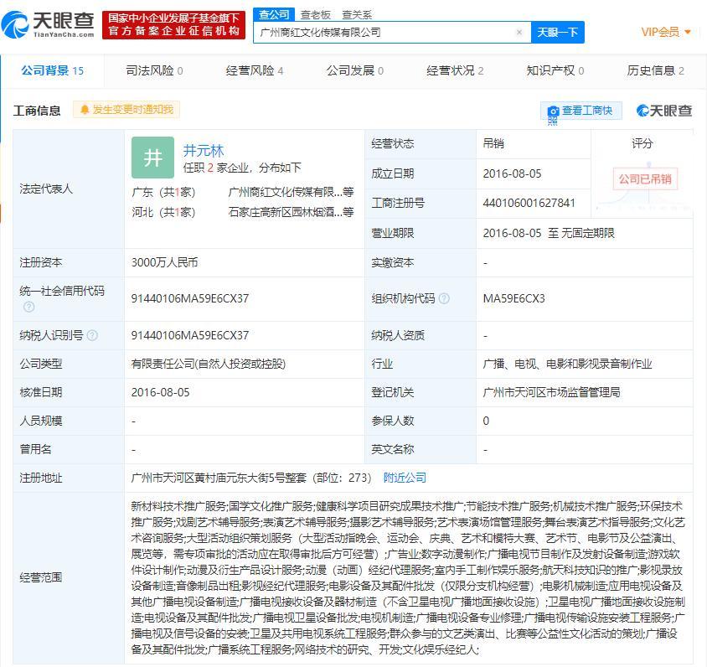The image size is (707, 667).
Task: Click help icon beside 纳税人识别号
Action: (x=92, y=335)
